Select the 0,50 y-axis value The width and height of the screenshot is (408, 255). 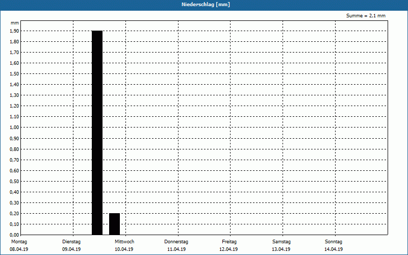pyautogui.click(x=14, y=182)
